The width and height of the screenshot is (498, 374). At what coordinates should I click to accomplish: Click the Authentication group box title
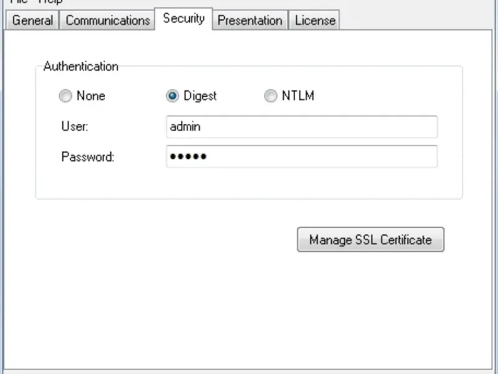coord(81,66)
